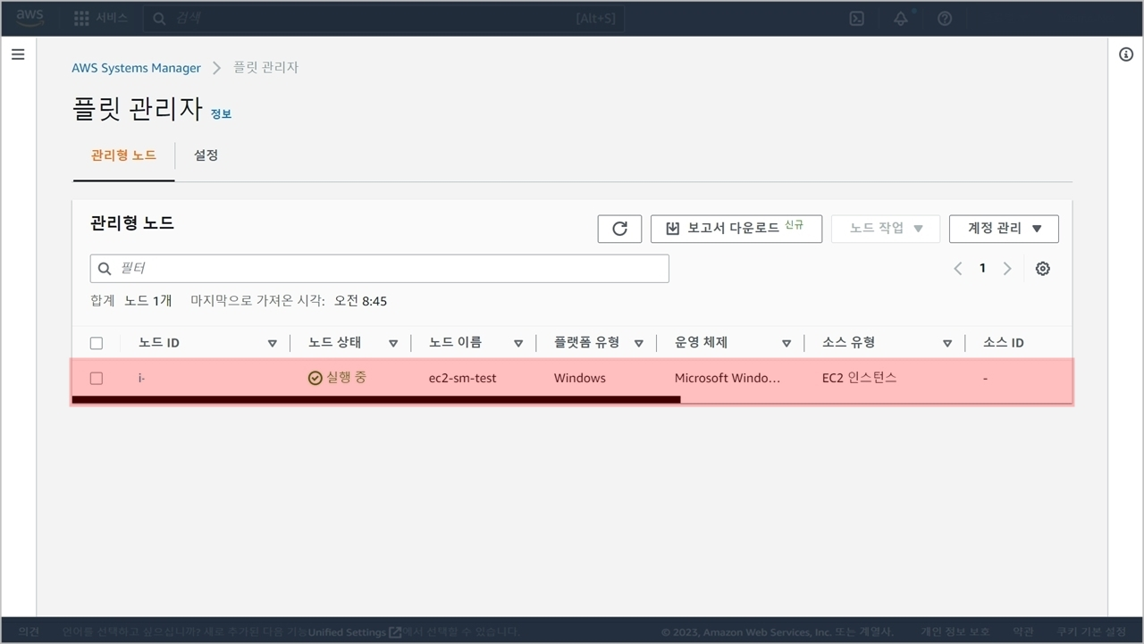Expand the hamburger side navigation
Screen dimensions: 1144x644
pos(18,54)
